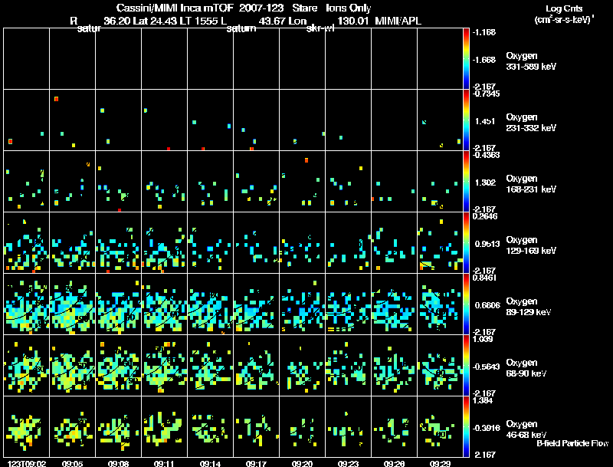
Task: Click the Oxygen 168-231 keV row label
Action: (531, 184)
